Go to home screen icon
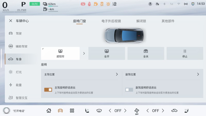The height and width of the screenshot is (116, 206). 49,111
